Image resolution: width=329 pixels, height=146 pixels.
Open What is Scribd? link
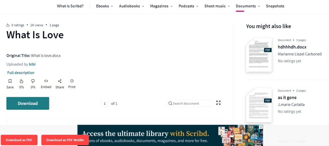pos(70,6)
